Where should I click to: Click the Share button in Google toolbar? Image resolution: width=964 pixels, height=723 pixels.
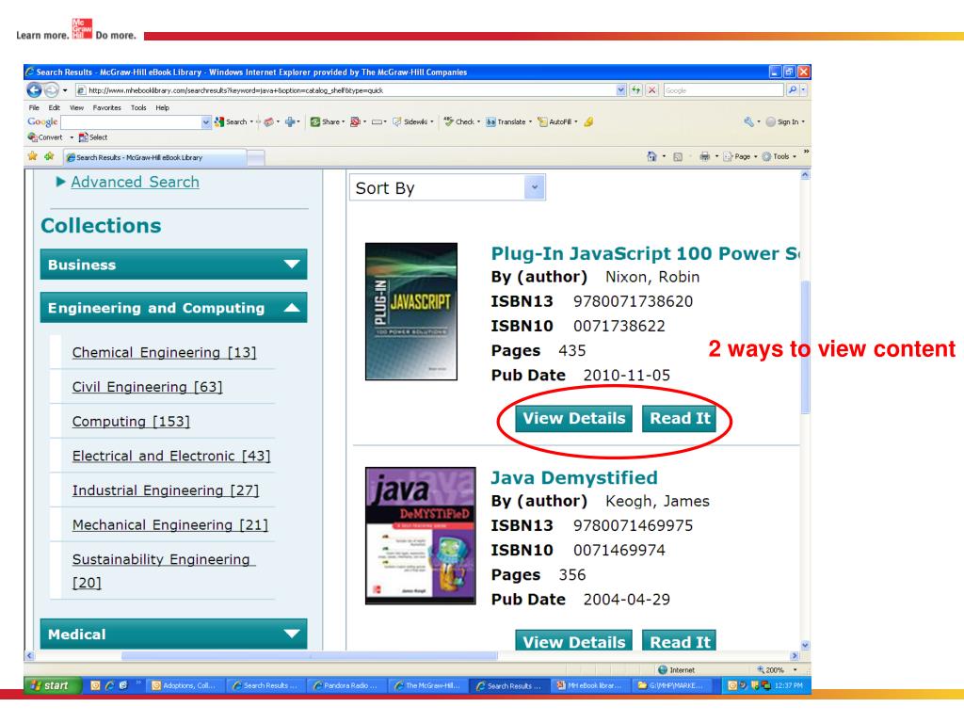click(x=327, y=121)
